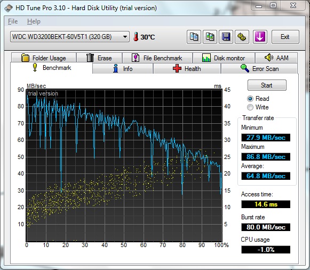This screenshot has height=270, width=310.
Task: Click the save screenshot floppy disk icon
Action: click(x=226, y=37)
